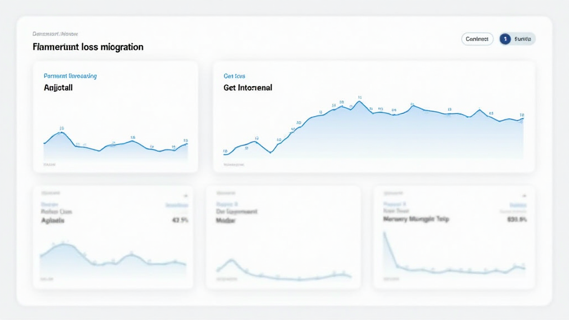
Task: Expand the caret in the Aplatis card corner
Action: 186,196
